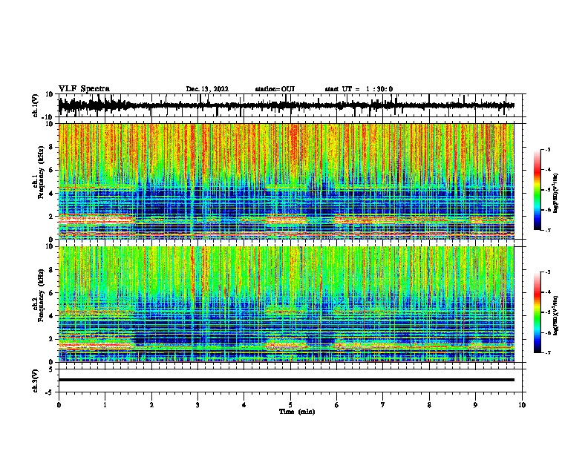
Task: Select the "Dec. 13, 2022" date text
Action: coord(207,89)
